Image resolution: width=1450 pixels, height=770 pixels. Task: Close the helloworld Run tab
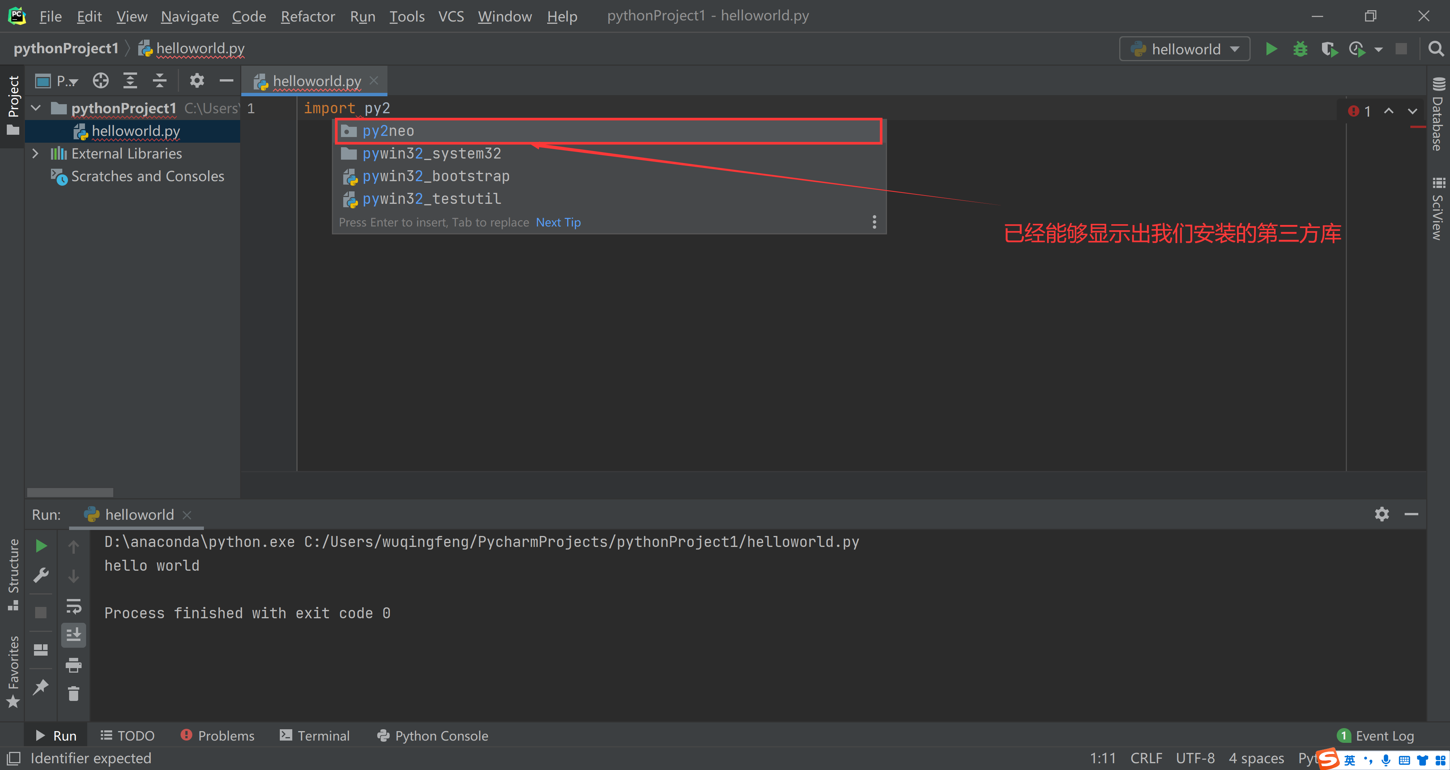click(187, 515)
